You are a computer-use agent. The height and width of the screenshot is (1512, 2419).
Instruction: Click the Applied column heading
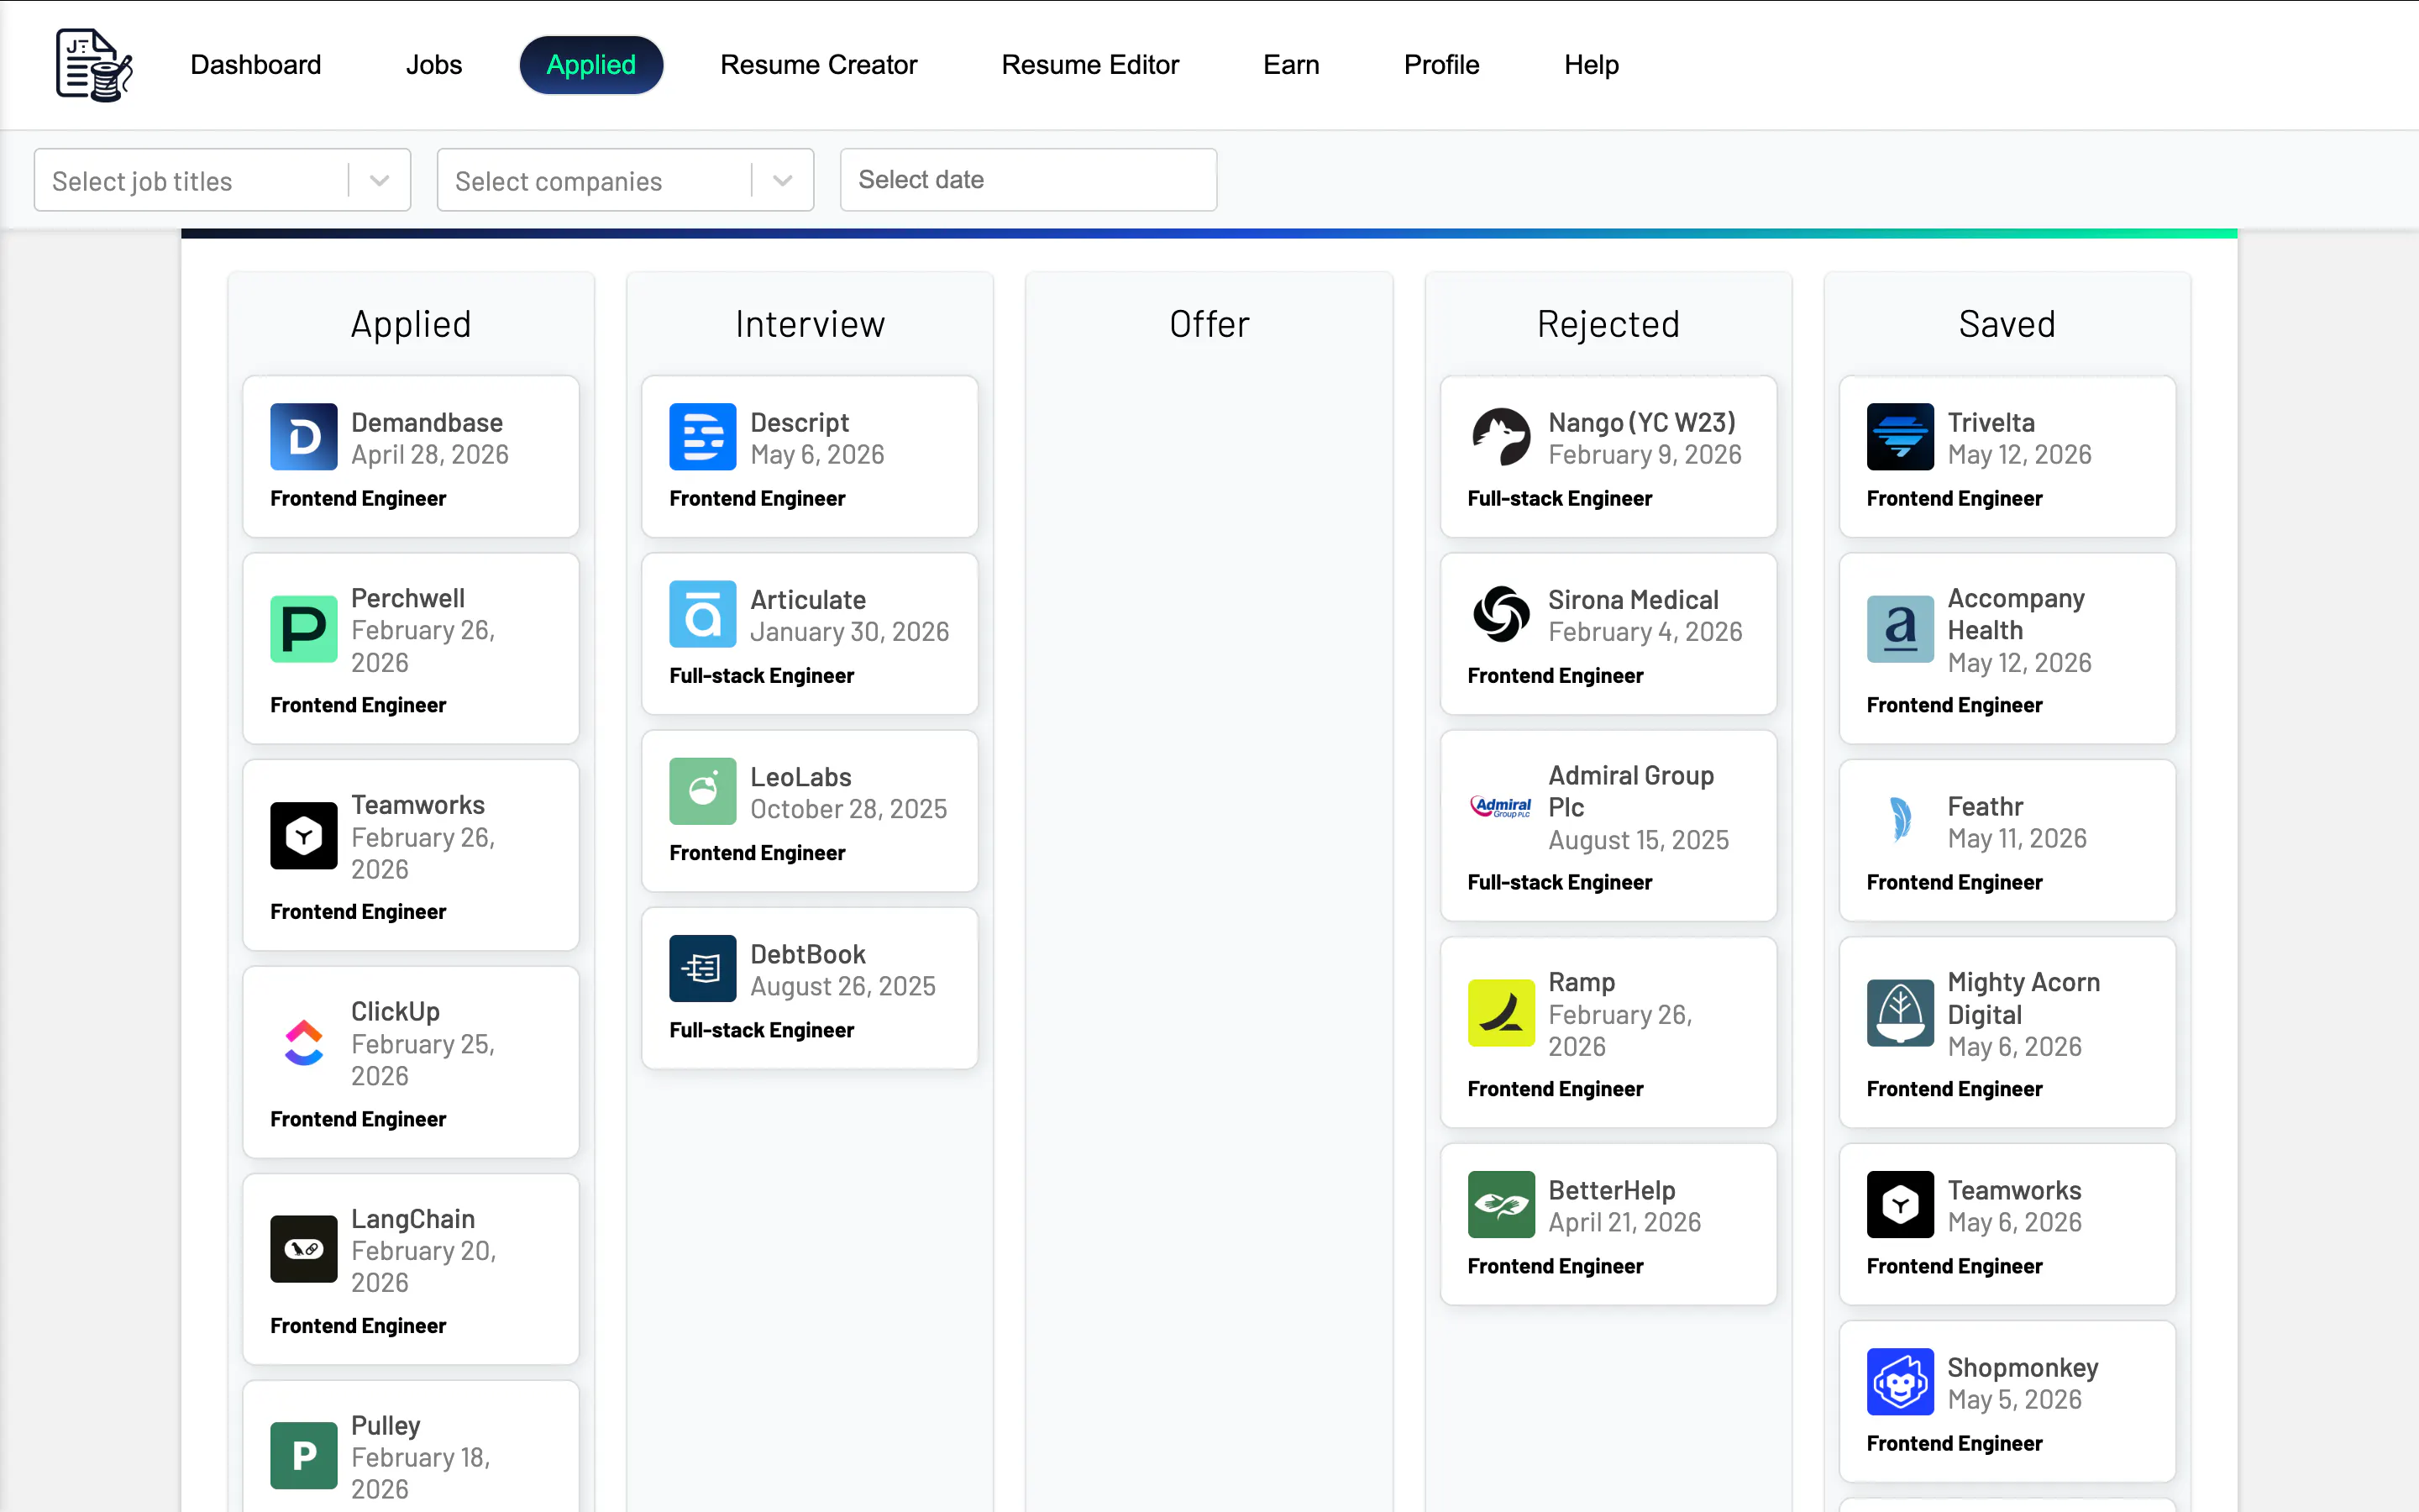click(411, 324)
